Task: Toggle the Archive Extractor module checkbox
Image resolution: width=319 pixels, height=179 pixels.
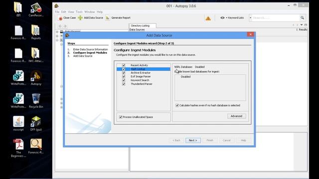Action: [124, 73]
